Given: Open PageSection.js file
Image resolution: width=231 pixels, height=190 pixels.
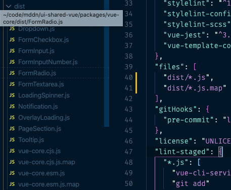Looking at the screenshot, I should 39,129.
